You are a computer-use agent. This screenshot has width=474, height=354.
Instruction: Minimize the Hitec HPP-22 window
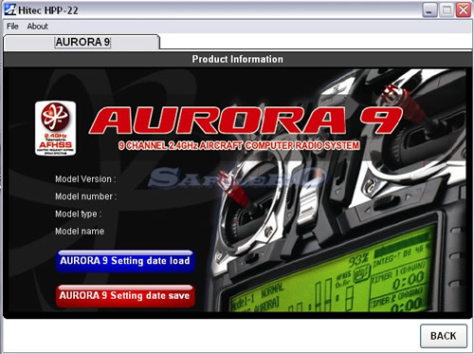click(429, 10)
